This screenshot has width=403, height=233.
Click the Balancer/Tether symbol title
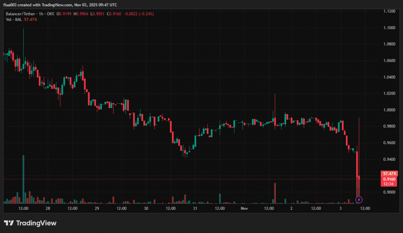(20, 14)
